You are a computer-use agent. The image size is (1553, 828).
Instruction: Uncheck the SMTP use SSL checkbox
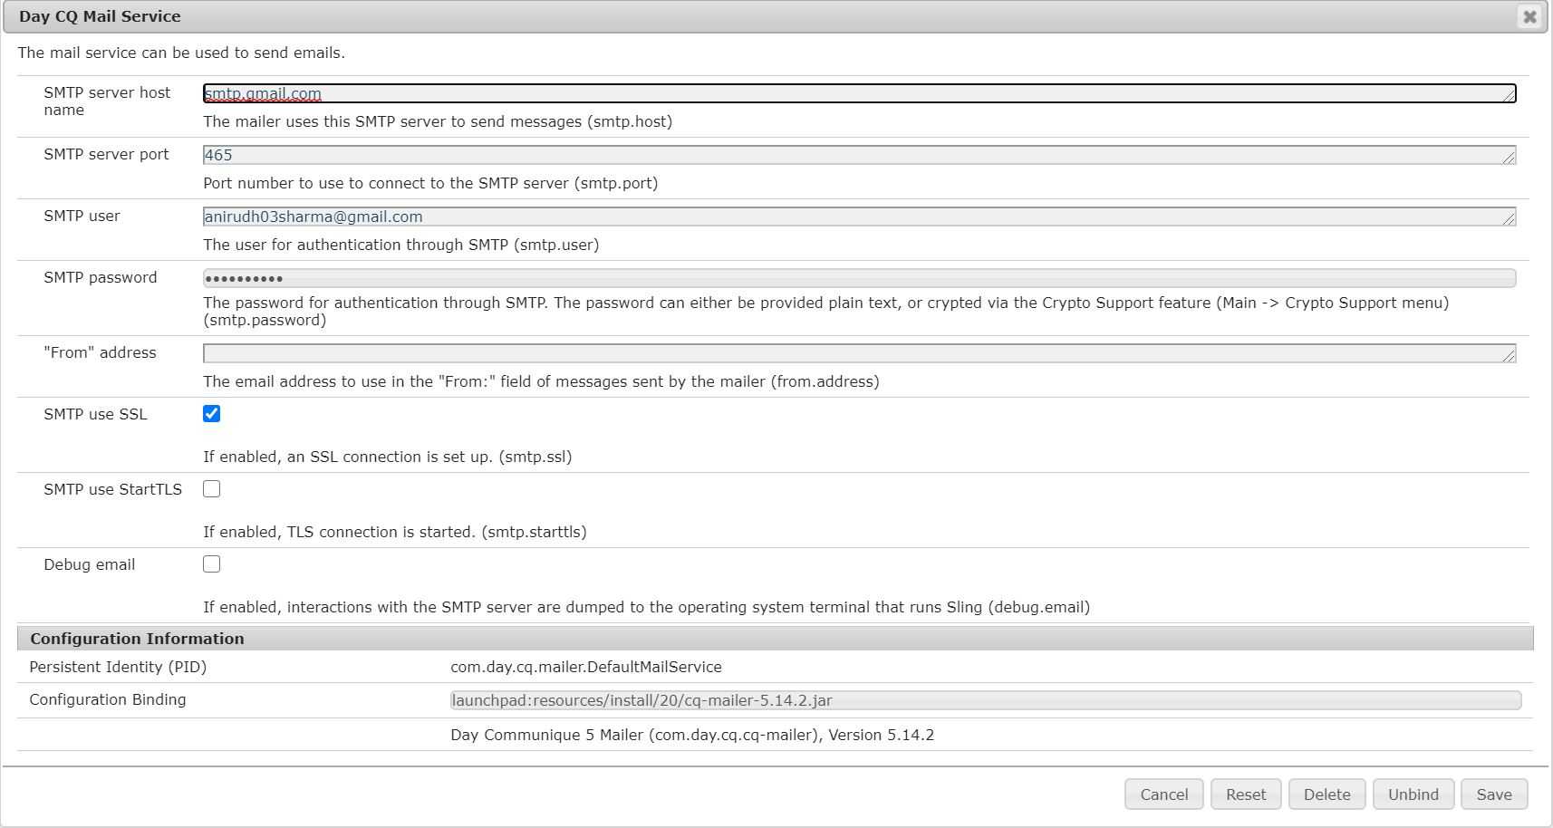coord(211,414)
